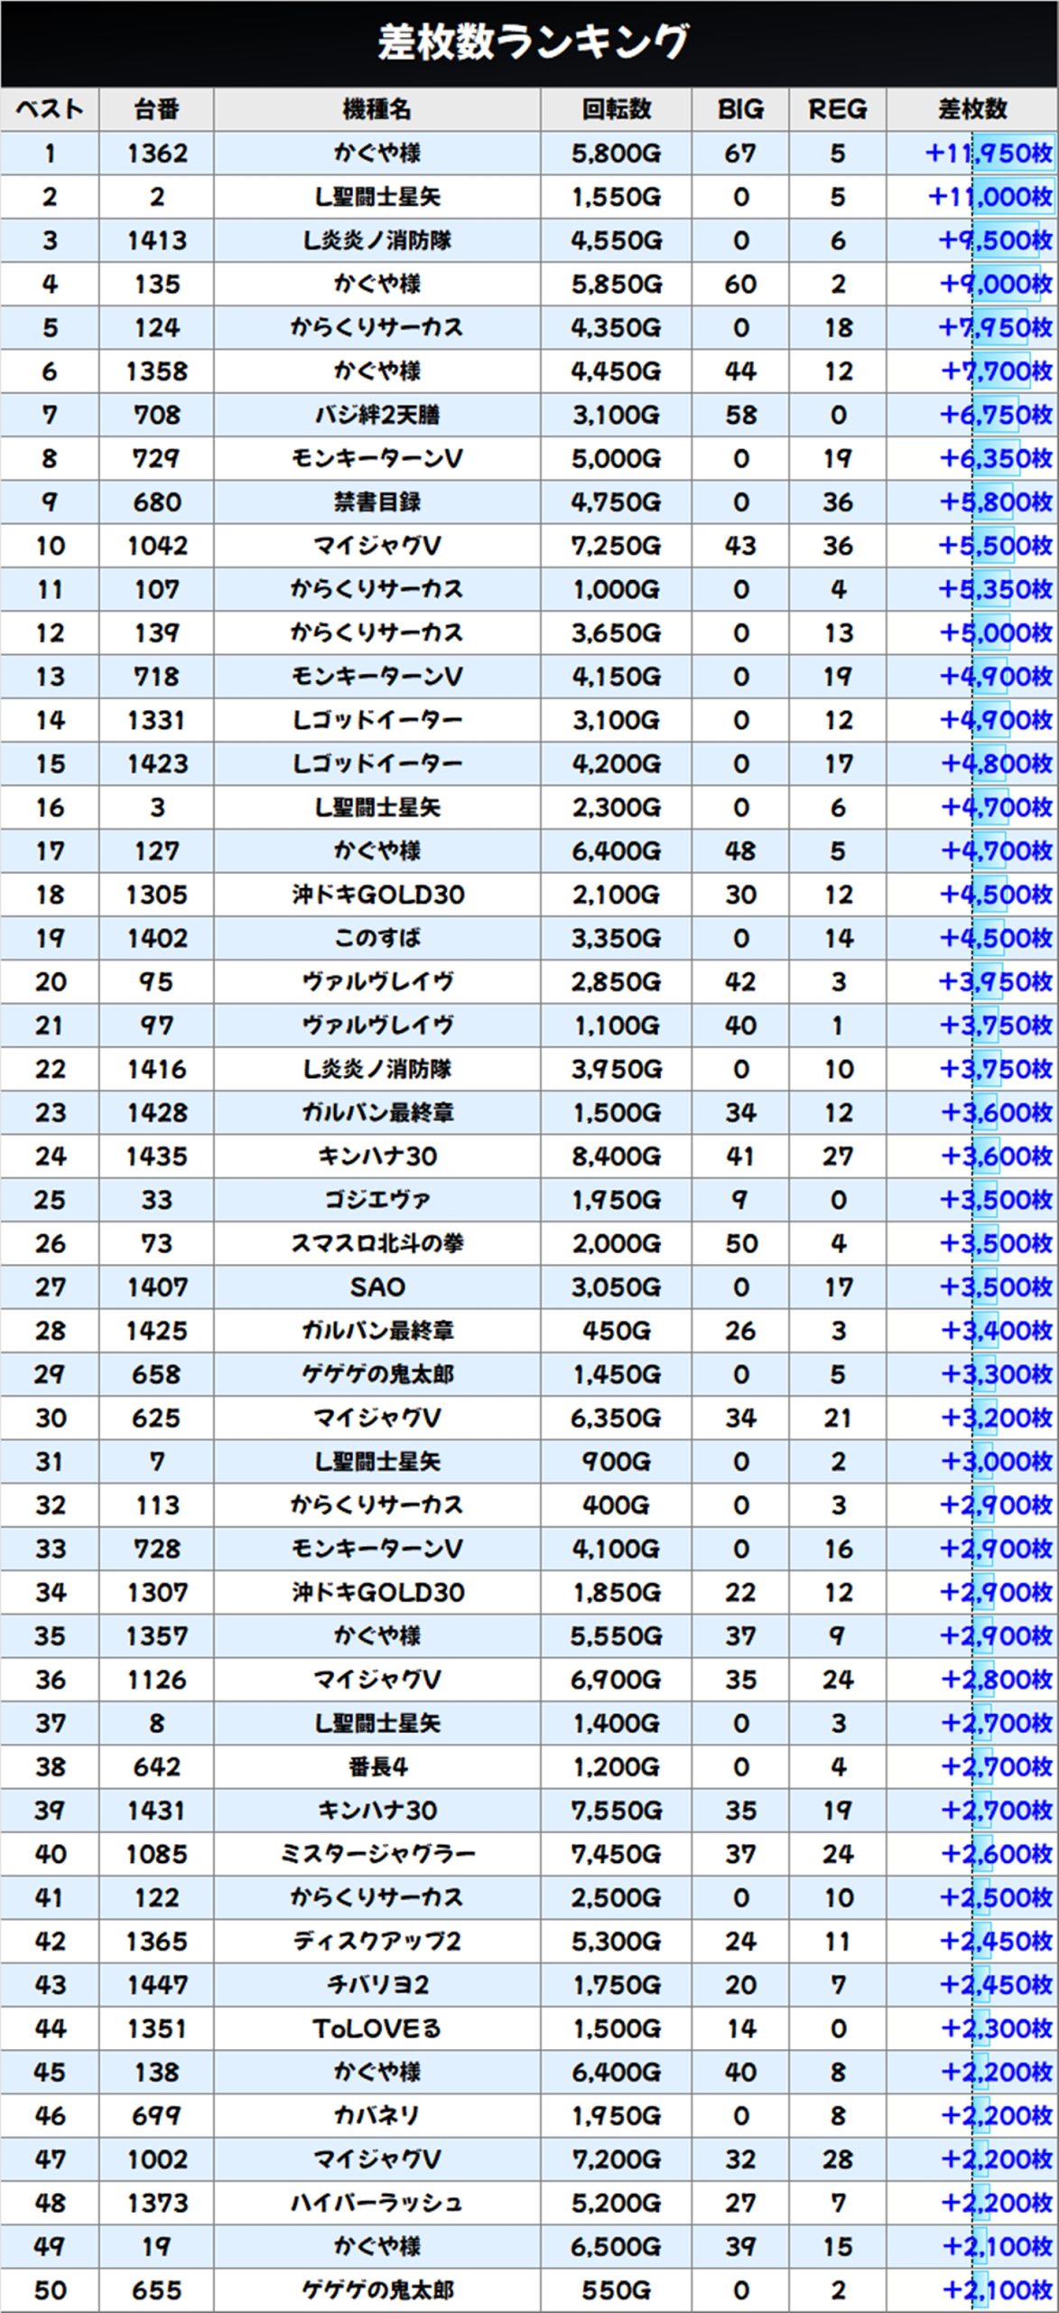Viewport: 1059px width, 2313px height.
Task: Click the バジ絆2天膳 machine name
Action: click(x=376, y=415)
